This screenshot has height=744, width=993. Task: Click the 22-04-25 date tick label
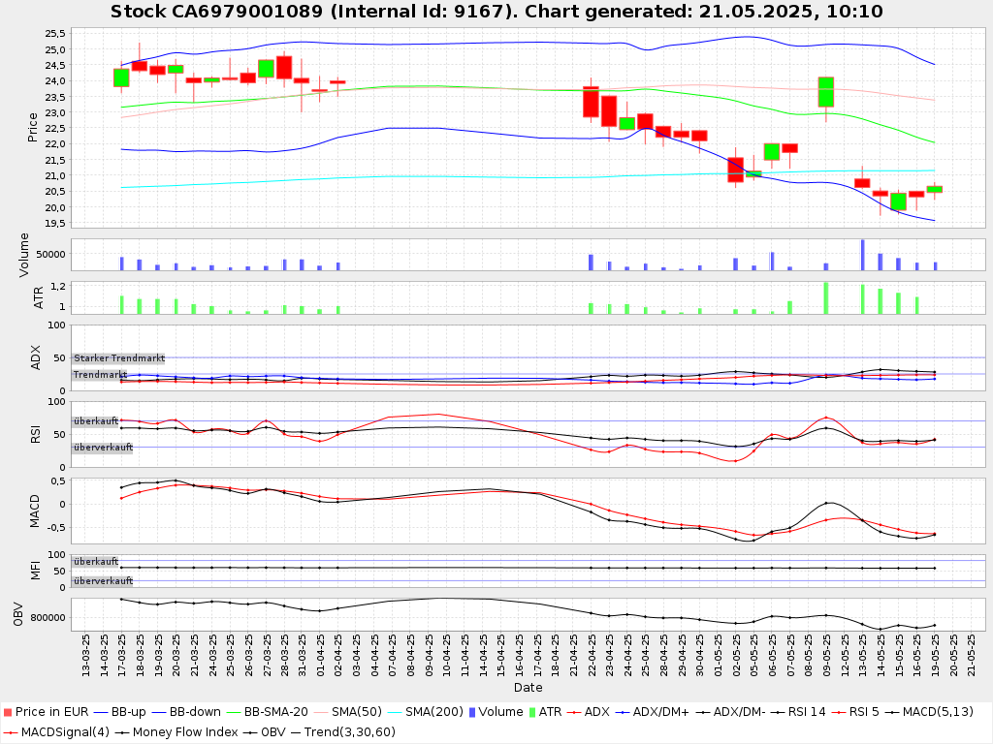[x=592, y=656]
